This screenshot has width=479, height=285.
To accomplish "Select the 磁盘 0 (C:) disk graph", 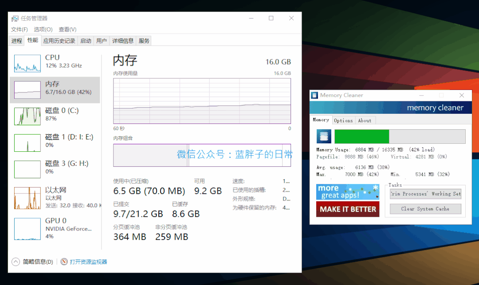I will point(27,116).
